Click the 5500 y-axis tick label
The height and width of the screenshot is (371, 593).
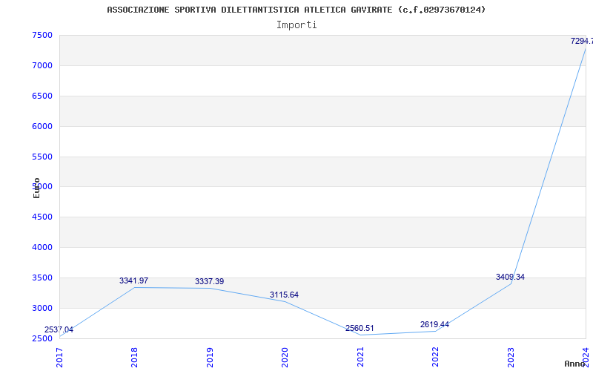click(42, 157)
